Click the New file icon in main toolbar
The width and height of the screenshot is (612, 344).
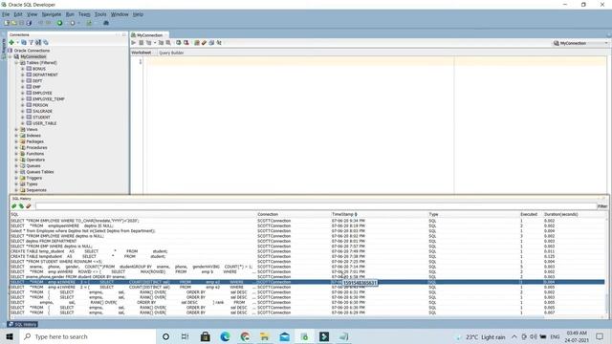7,23
